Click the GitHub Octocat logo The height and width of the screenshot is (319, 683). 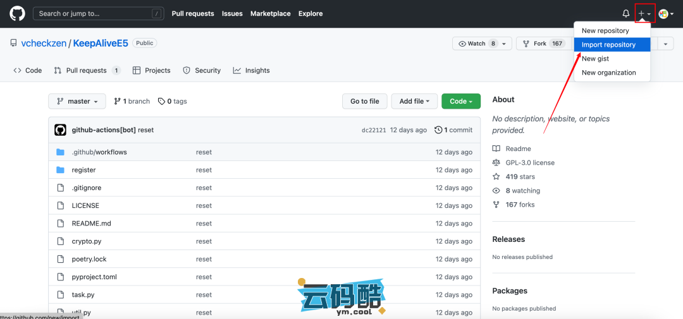click(x=17, y=13)
